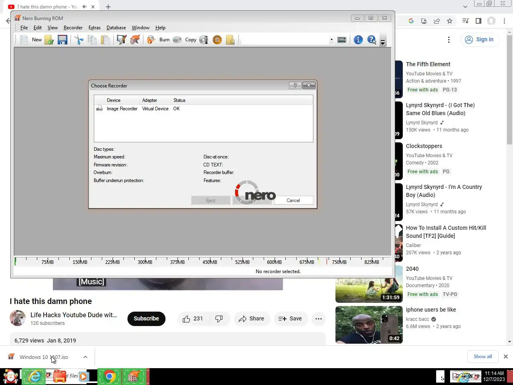Subscribe to Life Hacks Youtube Dude channel
This screenshot has width=513, height=385.
(x=146, y=318)
